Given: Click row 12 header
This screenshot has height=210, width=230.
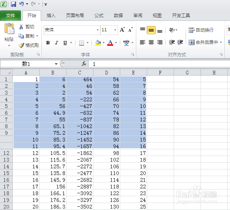Looking at the screenshot, I should point(6,153).
